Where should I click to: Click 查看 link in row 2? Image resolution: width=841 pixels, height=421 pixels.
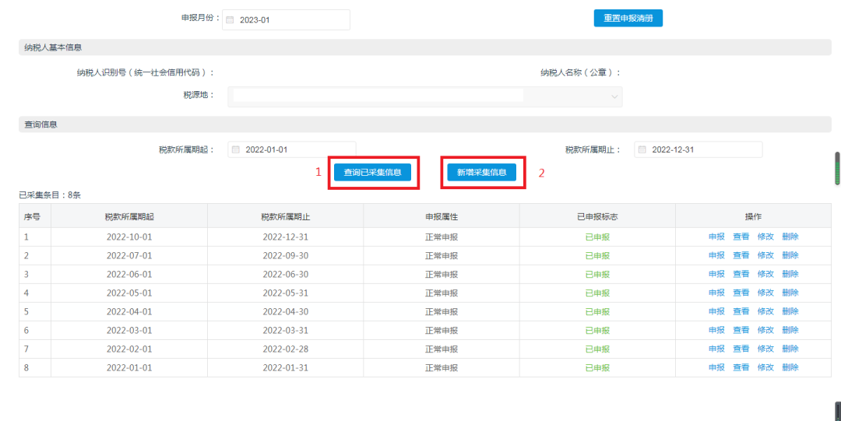tap(741, 255)
